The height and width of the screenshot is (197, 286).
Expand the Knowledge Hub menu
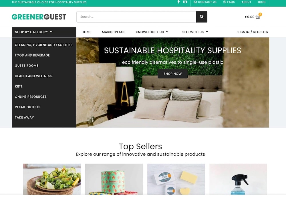152,32
